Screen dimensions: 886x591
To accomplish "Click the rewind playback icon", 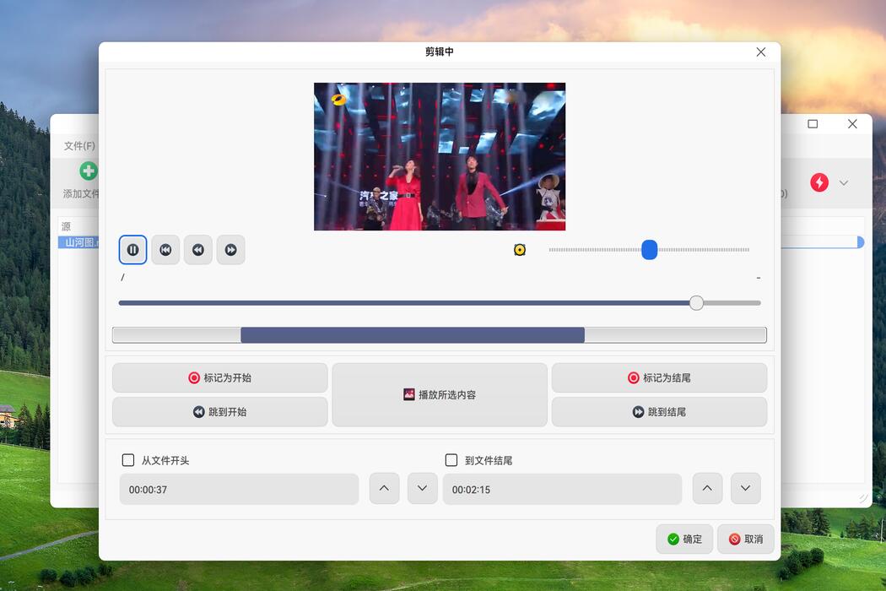I will click(198, 249).
